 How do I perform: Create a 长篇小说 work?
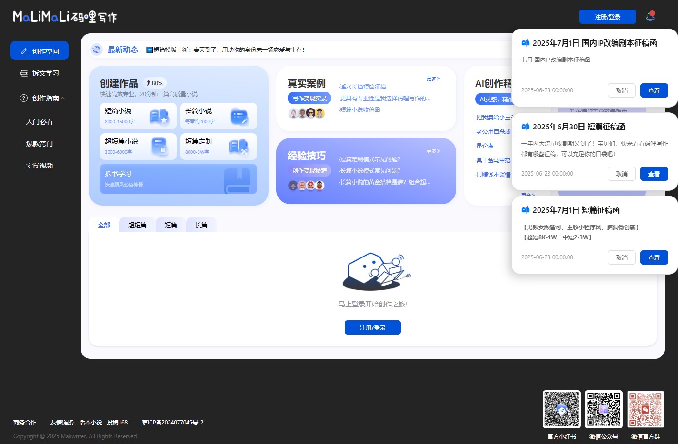coord(219,116)
